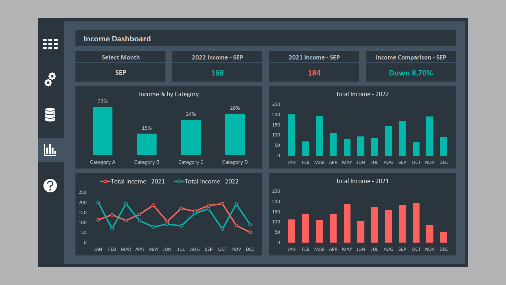The image size is (506, 285).
Task: Open the database stack icon
Action: pos(50,115)
